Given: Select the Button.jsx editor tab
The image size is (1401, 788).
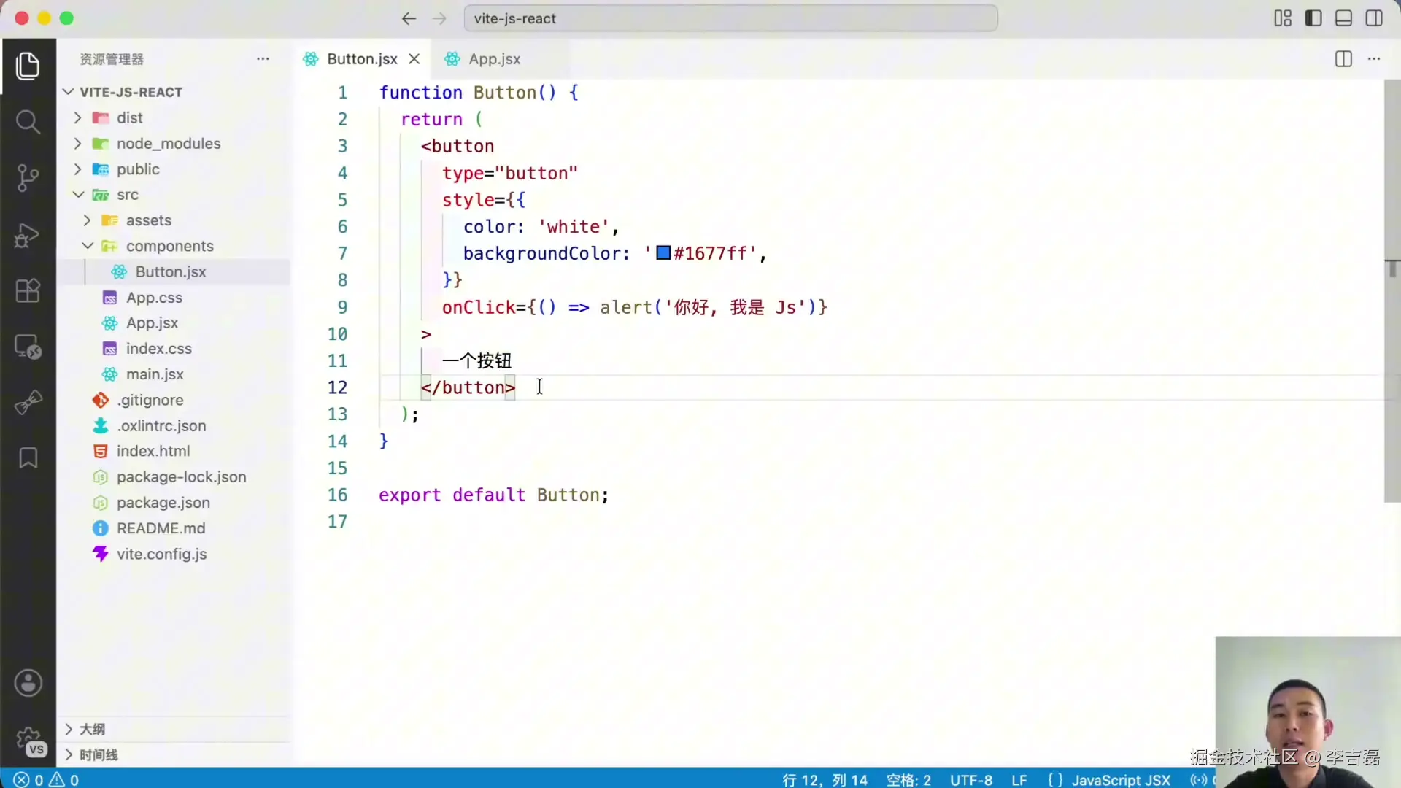Looking at the screenshot, I should (362, 59).
